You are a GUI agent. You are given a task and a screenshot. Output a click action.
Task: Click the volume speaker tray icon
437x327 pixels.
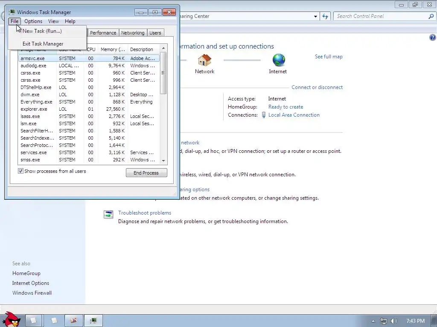pyautogui.click(x=394, y=321)
